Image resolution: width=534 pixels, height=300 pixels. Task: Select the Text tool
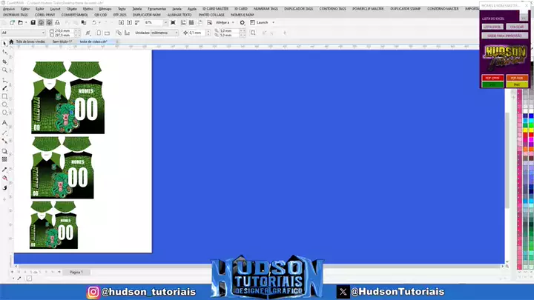click(x=4, y=123)
